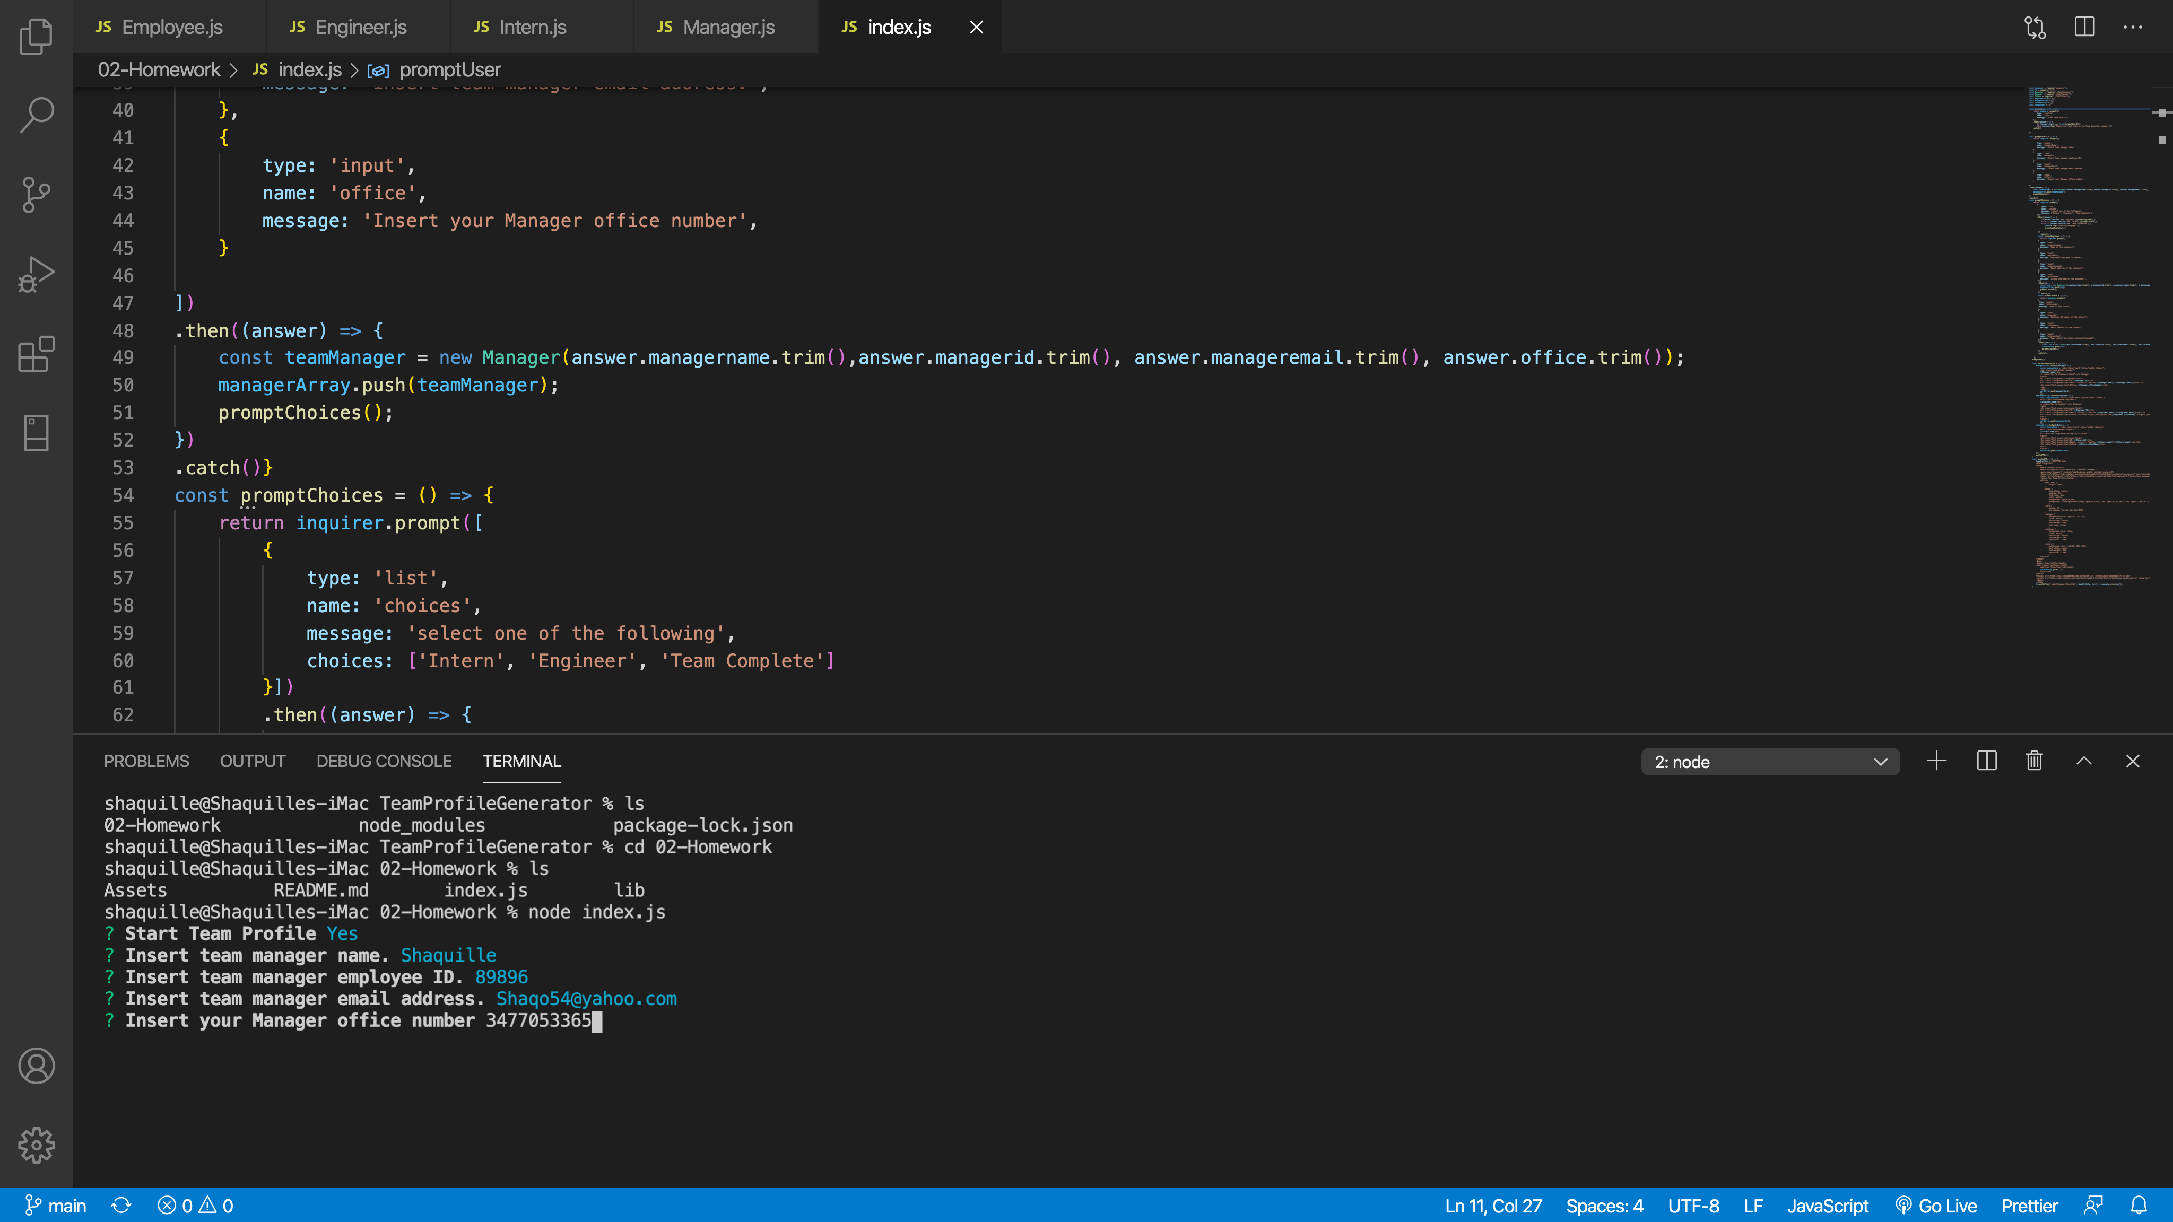Click 'managerArray.push(teamManager);' code line

[x=388, y=386]
